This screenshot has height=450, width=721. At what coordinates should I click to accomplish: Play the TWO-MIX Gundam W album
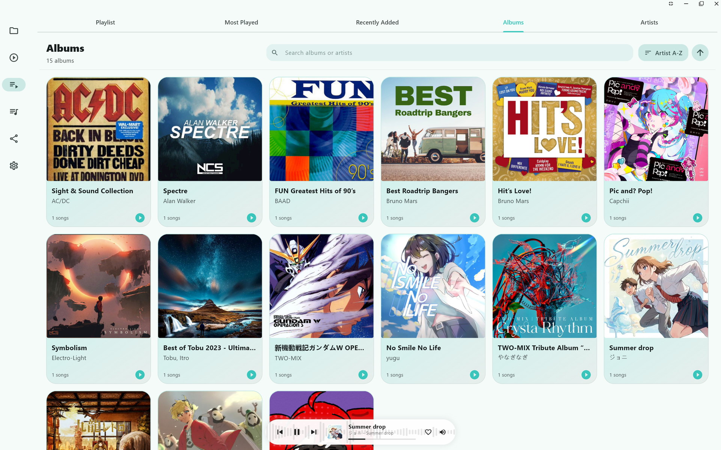363,375
